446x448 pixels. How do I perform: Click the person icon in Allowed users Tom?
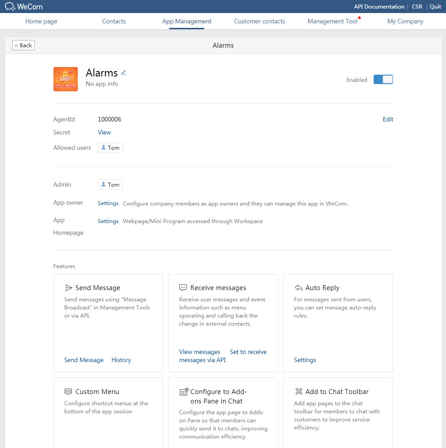pos(103,148)
